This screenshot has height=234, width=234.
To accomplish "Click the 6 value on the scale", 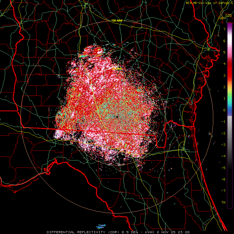I will point(224,41).
